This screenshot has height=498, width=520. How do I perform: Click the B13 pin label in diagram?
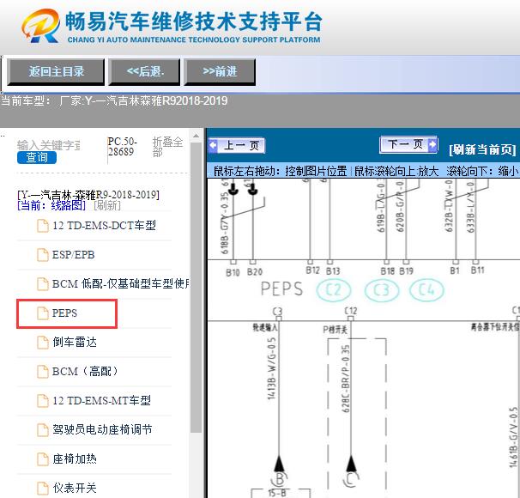(x=333, y=271)
